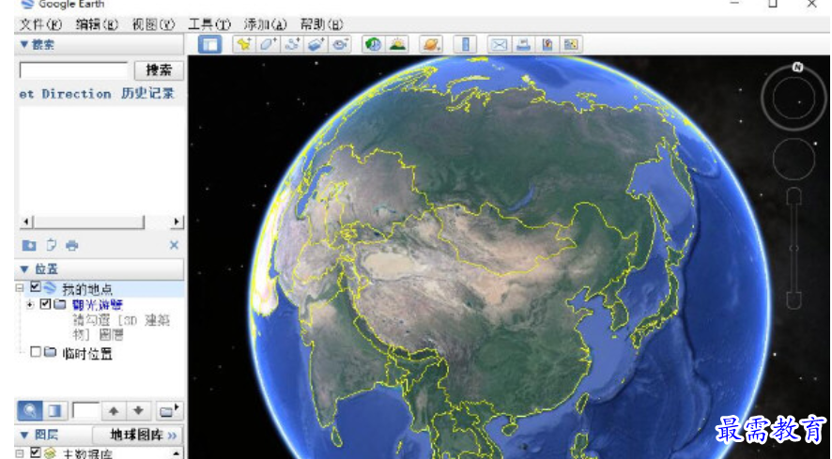Screen dimensions: 832x459
Task: Click the search text input field
Action: coord(74,70)
